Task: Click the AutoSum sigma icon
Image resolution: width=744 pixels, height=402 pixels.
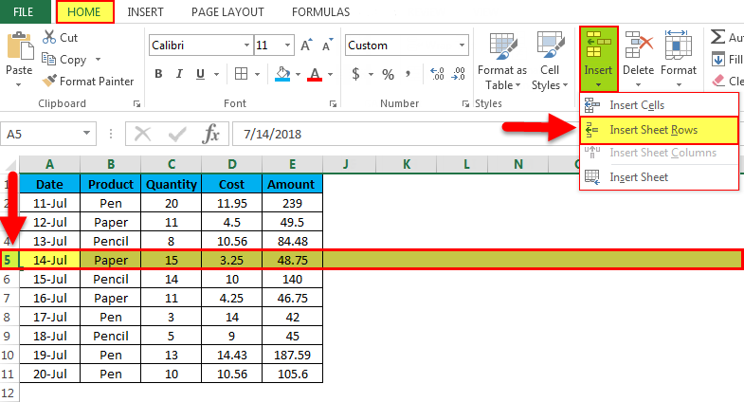Action: (x=717, y=37)
